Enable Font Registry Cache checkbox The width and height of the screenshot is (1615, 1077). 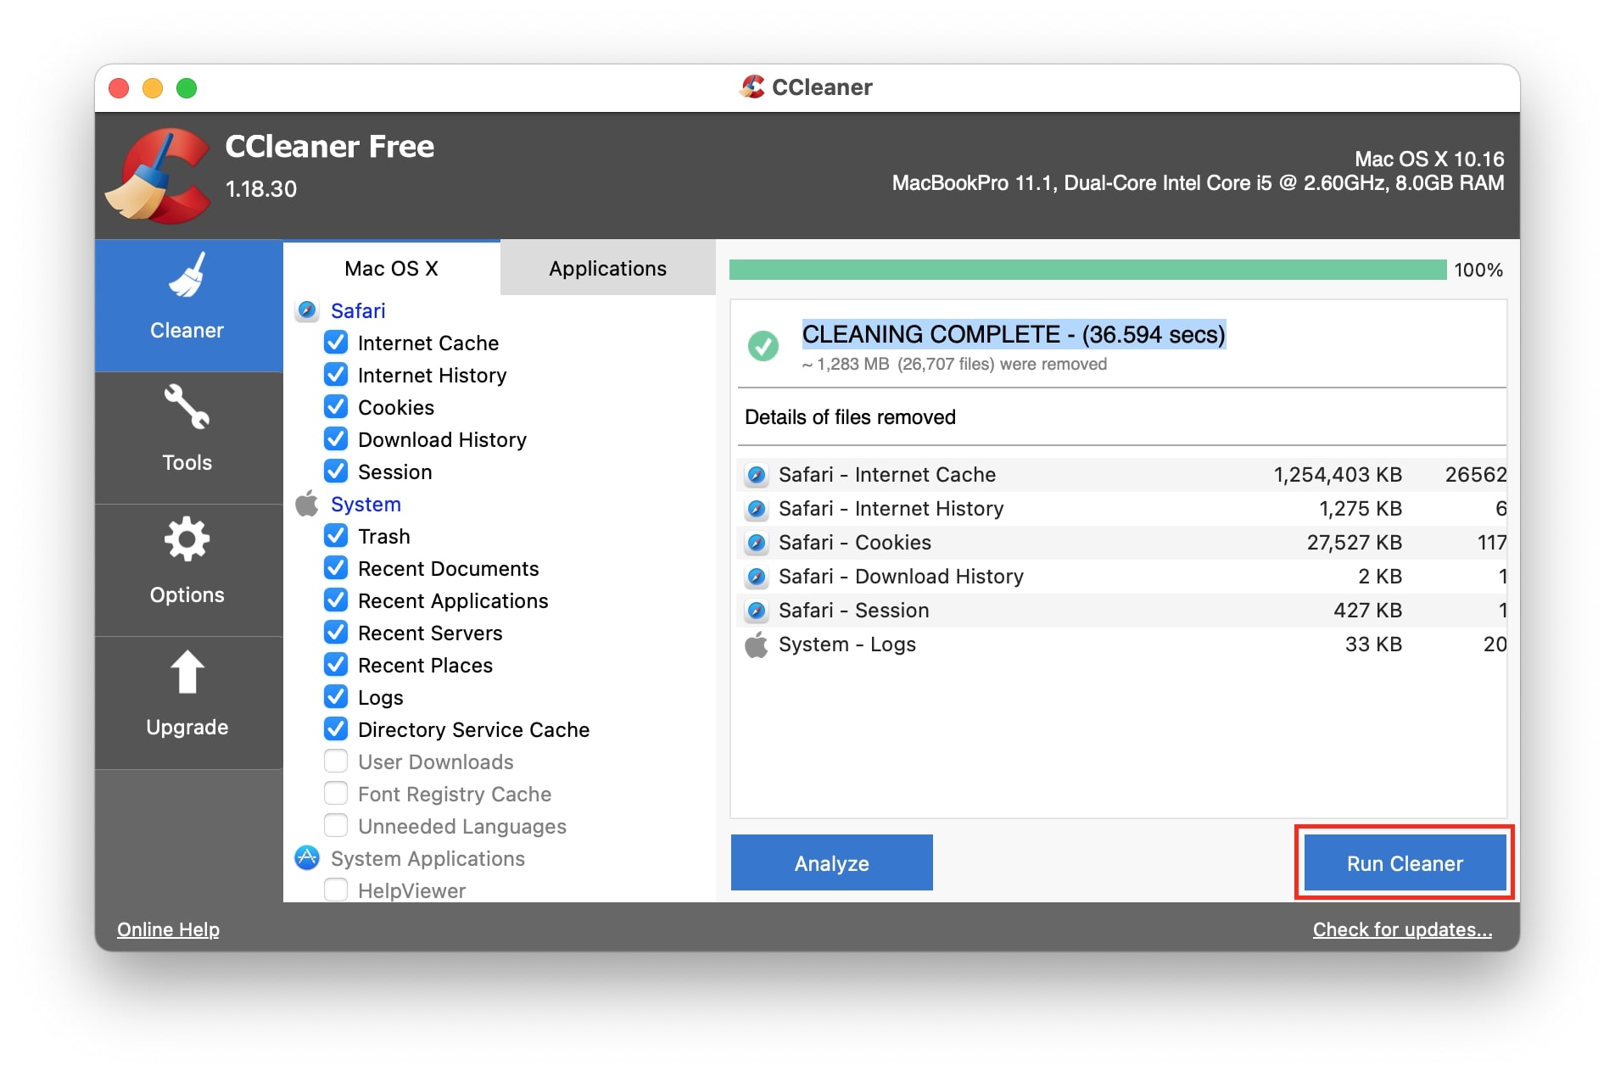click(336, 794)
